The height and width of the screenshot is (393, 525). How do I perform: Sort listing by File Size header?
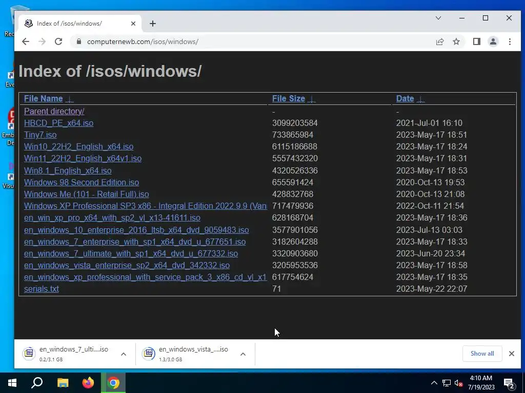click(x=288, y=99)
